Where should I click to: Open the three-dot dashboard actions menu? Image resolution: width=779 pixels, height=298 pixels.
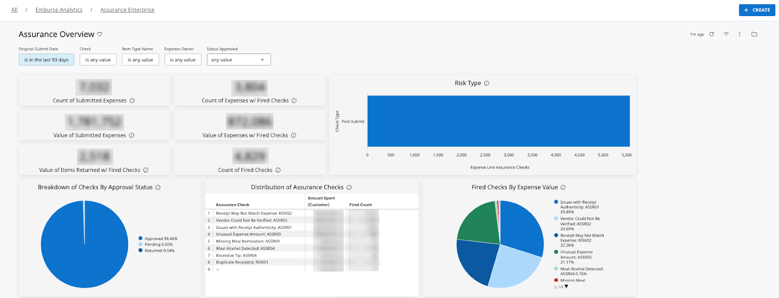[x=740, y=34]
